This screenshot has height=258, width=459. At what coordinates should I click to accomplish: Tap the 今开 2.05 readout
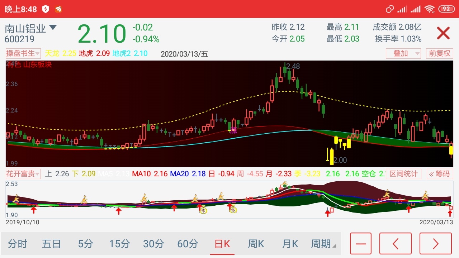(x=288, y=39)
